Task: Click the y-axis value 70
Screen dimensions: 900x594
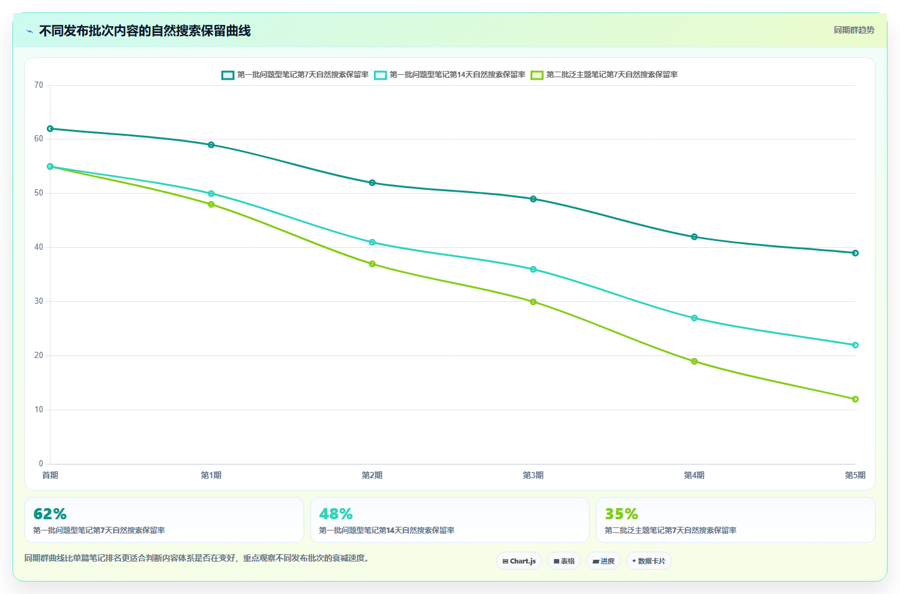Action: coord(39,85)
